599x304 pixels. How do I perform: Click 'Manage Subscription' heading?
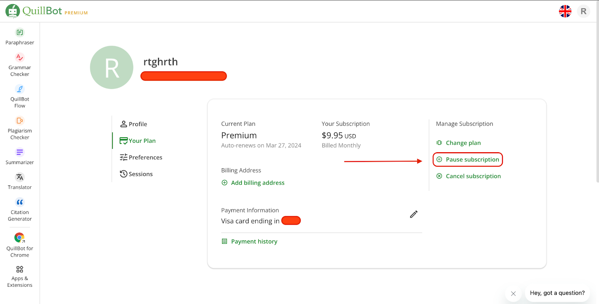click(464, 124)
